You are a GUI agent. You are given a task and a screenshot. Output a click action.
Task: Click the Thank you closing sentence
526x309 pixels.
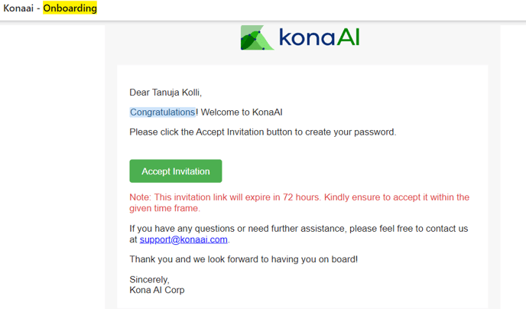tap(244, 259)
